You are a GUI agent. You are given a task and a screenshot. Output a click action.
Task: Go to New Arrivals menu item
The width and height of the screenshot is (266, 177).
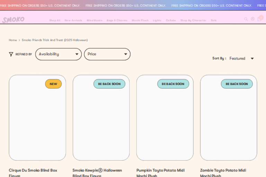73,20
